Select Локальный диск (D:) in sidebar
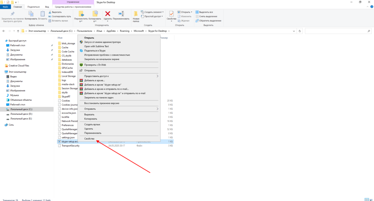Image resolution: width=374 pixels, height=201 pixels. tap(21, 114)
